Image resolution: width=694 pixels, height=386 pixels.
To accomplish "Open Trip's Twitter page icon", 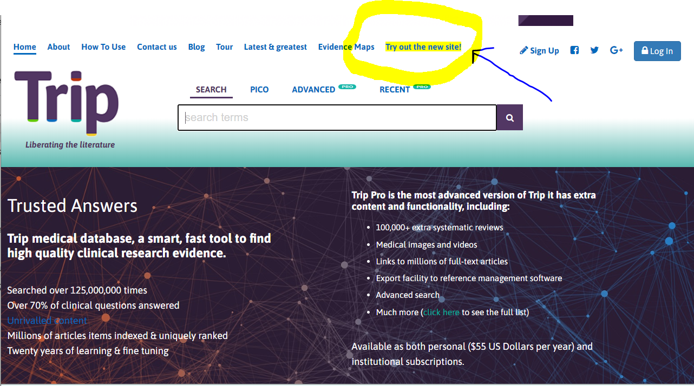I will 594,50.
